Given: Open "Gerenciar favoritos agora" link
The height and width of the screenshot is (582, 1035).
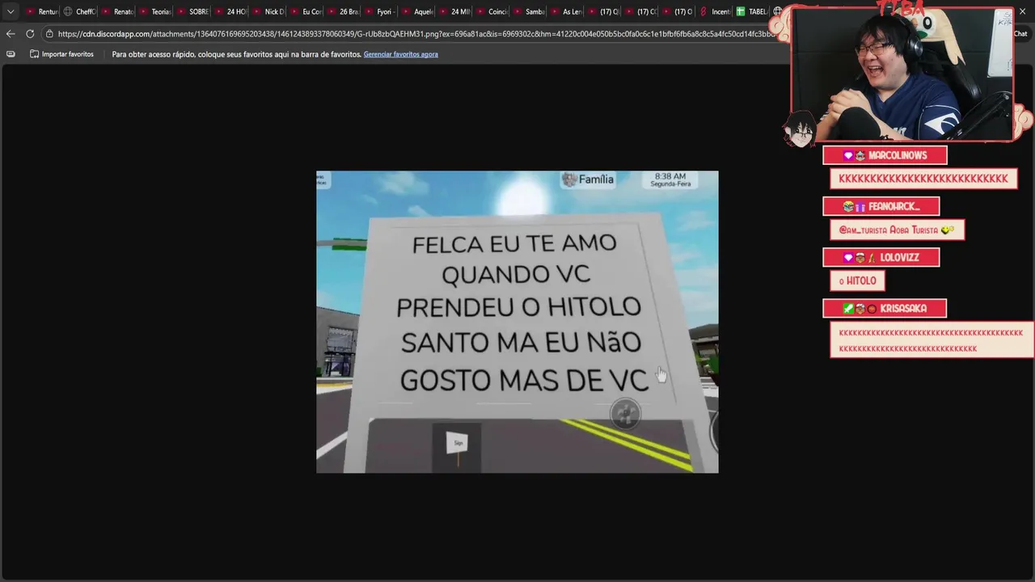Looking at the screenshot, I should pos(401,54).
